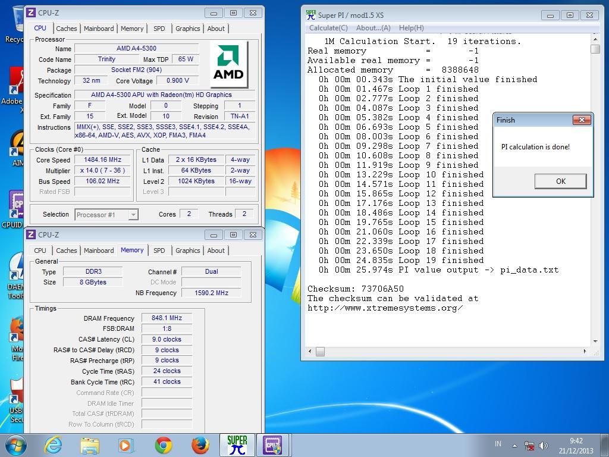This screenshot has width=609, height=457.
Task: Switch to Super PI via the taskbar
Action: tap(237, 445)
